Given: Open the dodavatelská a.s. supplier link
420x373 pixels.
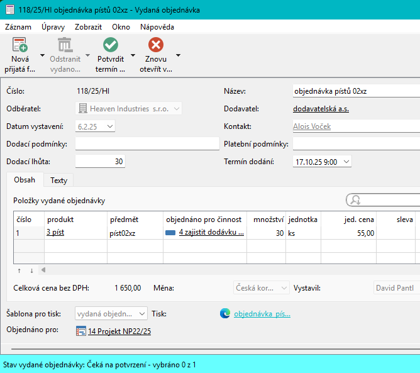Looking at the screenshot, I should click(321, 109).
